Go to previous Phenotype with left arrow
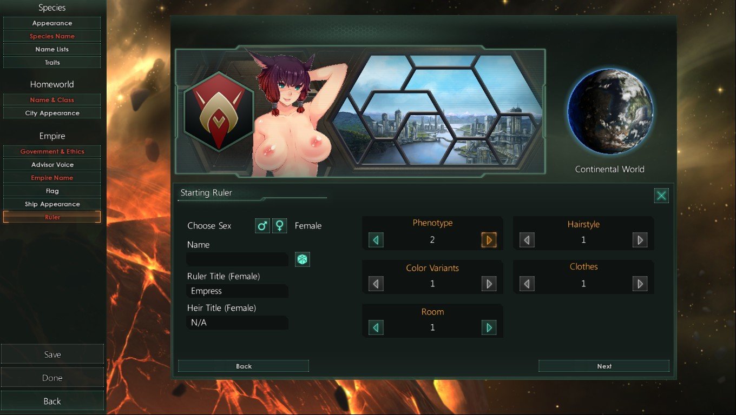The image size is (736, 415). pos(376,240)
